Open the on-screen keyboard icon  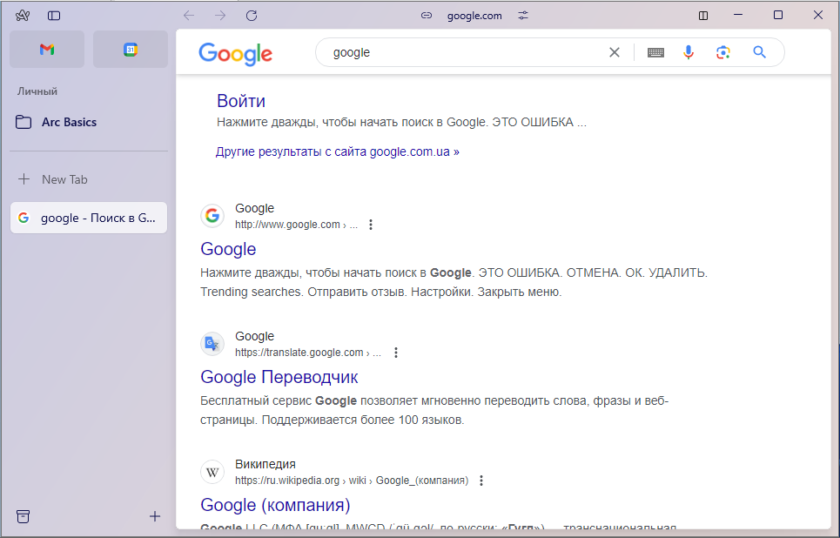tap(655, 52)
